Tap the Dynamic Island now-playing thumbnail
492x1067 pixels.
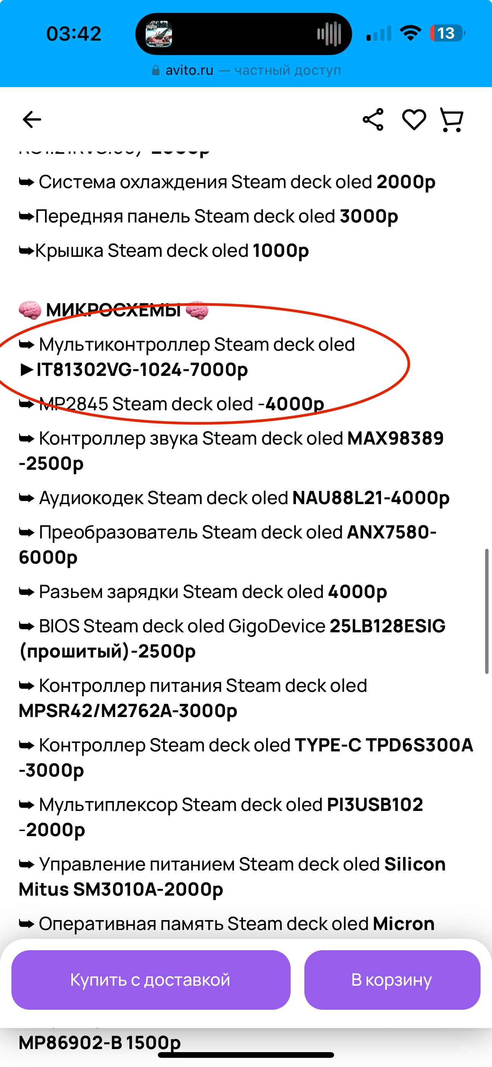[159, 34]
